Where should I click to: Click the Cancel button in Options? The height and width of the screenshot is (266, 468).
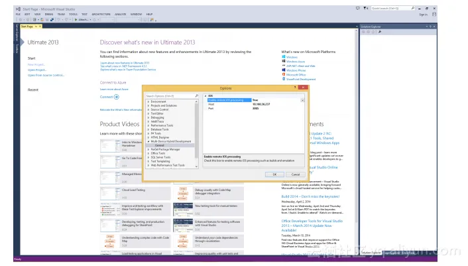click(295, 174)
